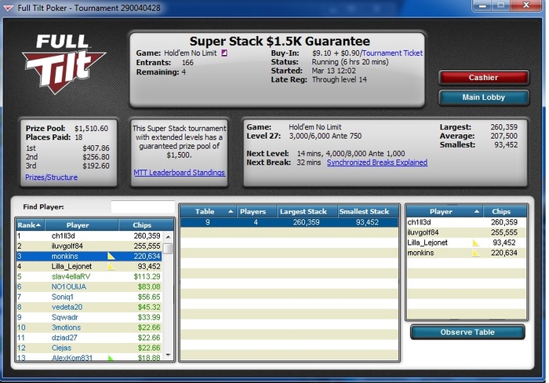Select vedeta20 in the ranking list
This screenshot has height=383, width=549.
click(89, 307)
